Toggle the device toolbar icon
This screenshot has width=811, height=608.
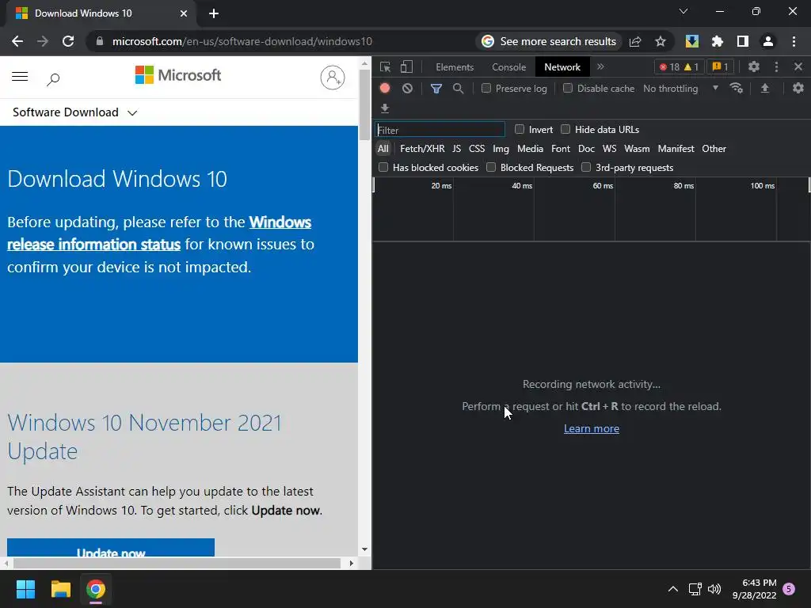406,66
